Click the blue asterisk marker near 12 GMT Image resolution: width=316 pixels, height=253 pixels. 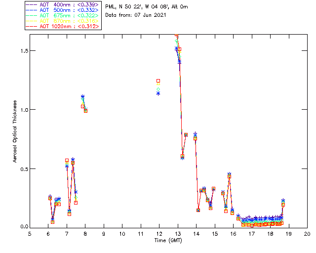[158, 93]
